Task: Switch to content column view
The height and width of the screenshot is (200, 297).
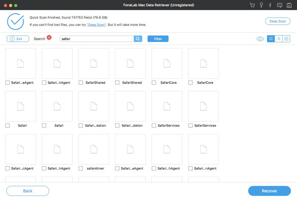Action: click(x=286, y=39)
